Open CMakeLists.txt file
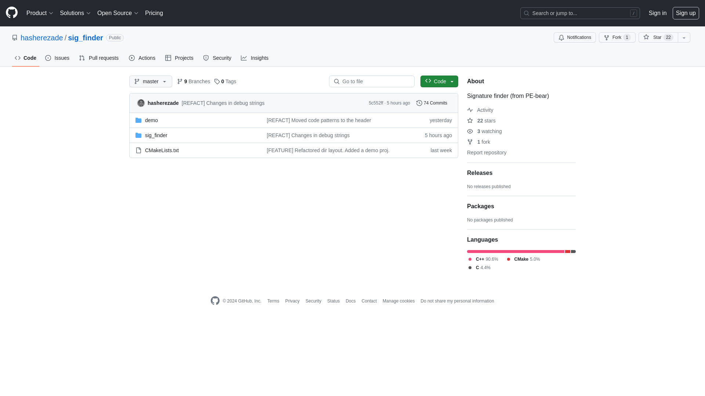Viewport: 705px width, 396px height. (162, 150)
